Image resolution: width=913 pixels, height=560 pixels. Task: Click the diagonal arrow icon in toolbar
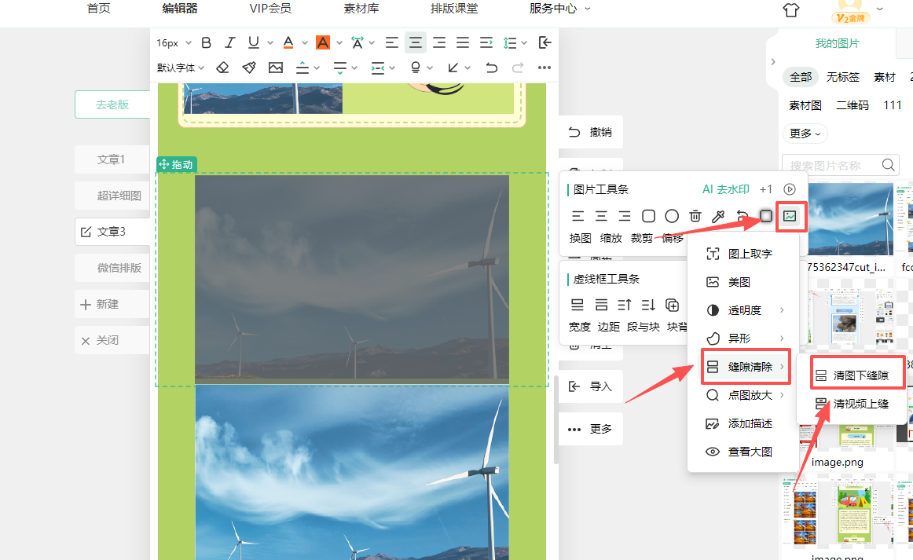(453, 68)
